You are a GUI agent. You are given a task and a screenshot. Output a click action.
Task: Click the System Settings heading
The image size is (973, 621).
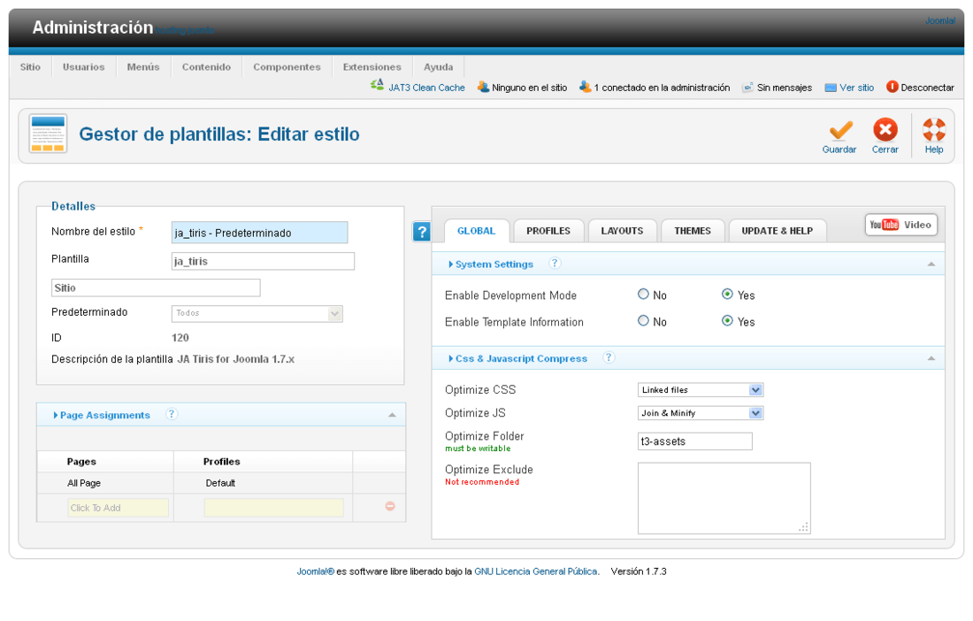494,264
